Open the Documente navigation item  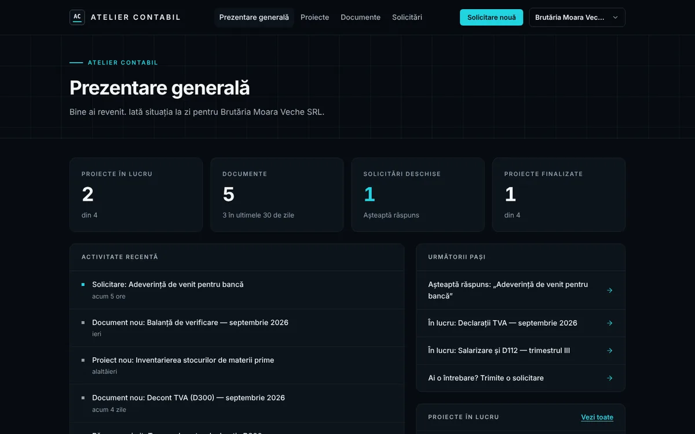(x=361, y=17)
